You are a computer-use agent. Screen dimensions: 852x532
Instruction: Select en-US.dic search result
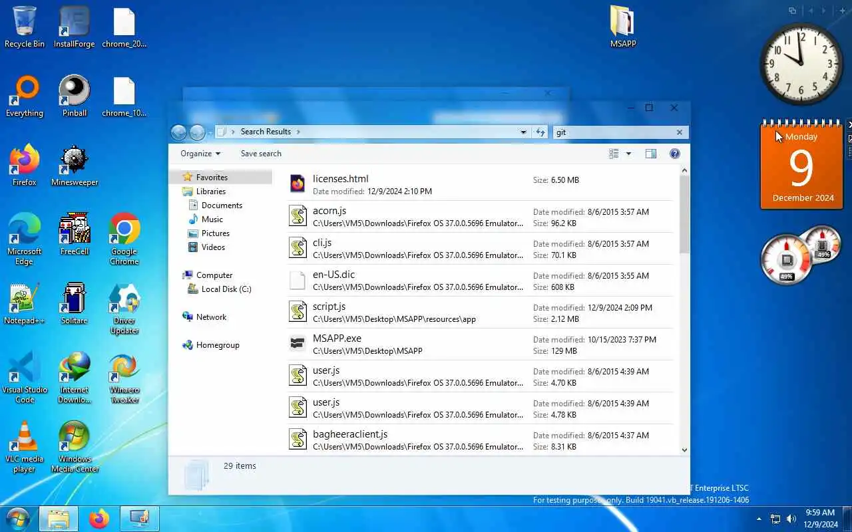tap(481, 281)
